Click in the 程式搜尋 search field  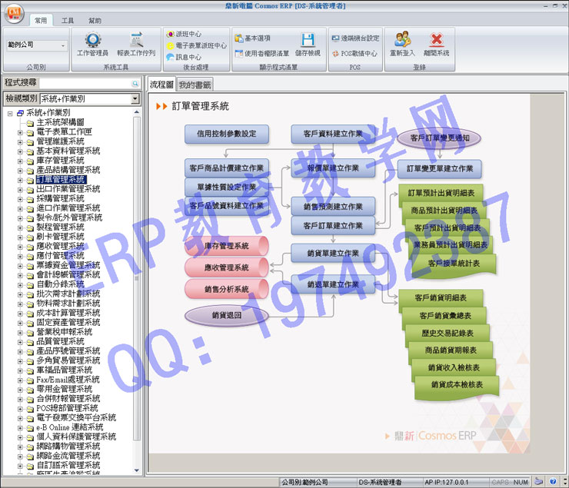point(85,84)
